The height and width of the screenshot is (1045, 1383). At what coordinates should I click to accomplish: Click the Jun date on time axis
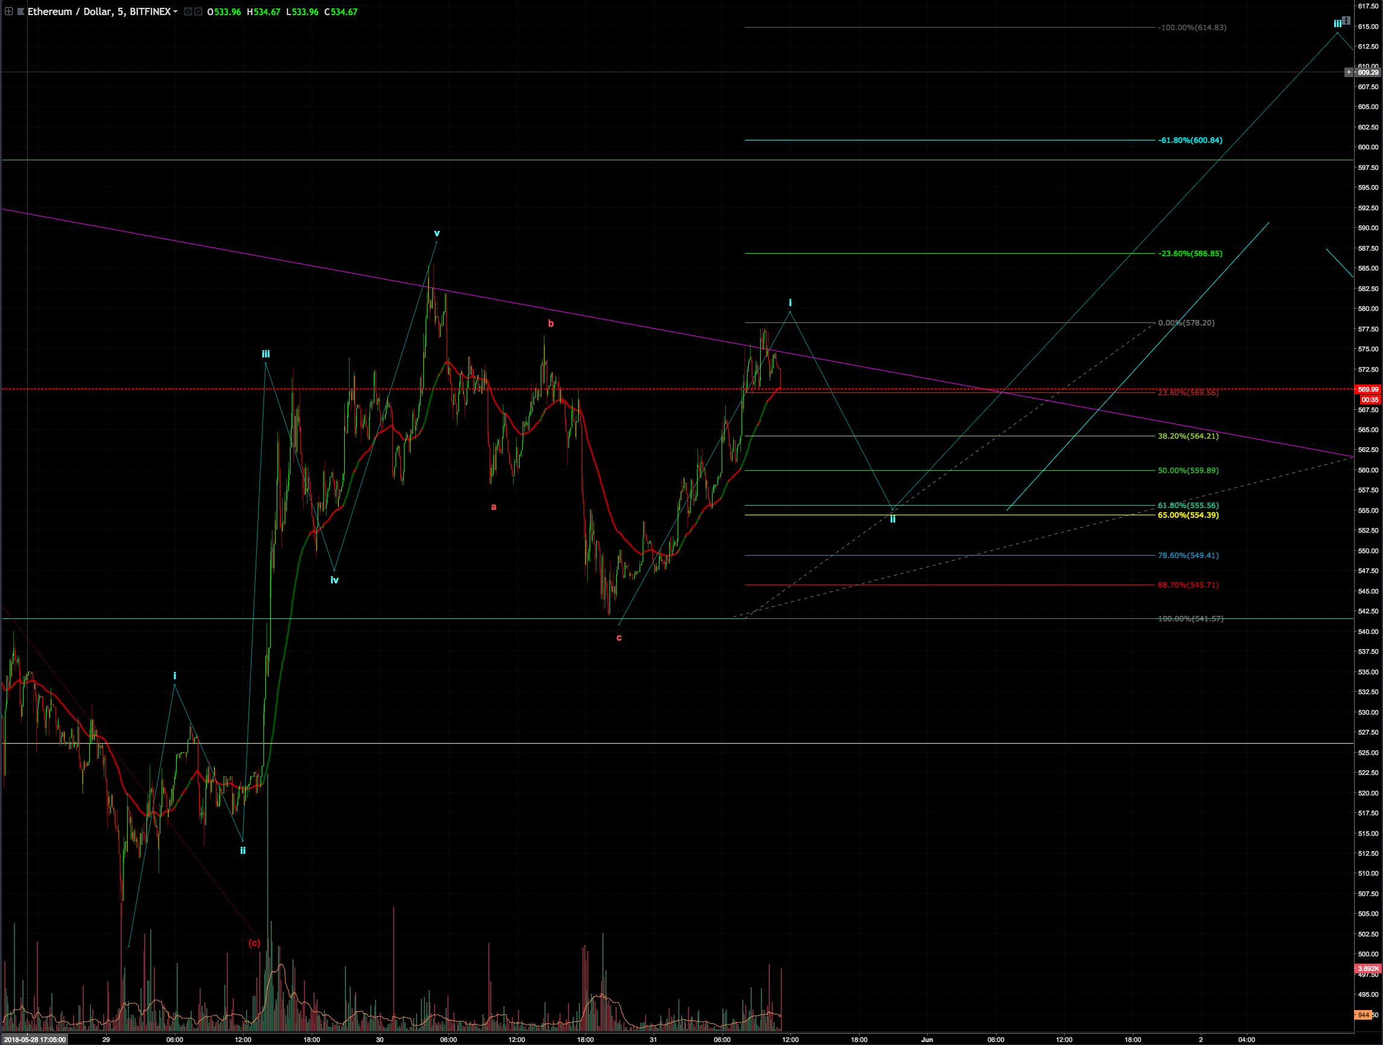pos(927,1040)
